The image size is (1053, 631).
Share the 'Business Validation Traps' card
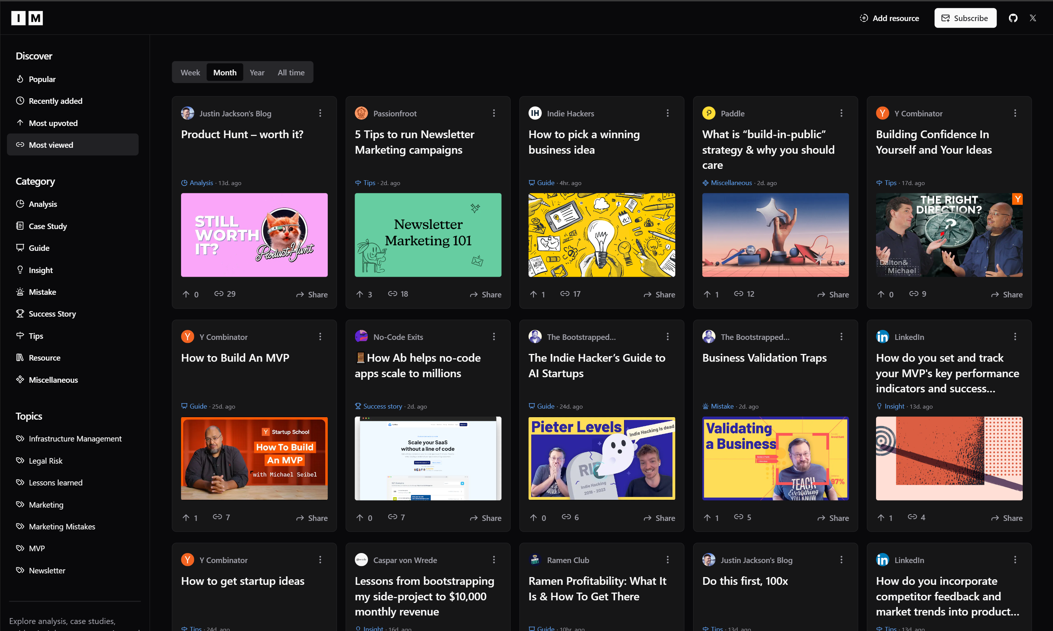click(833, 518)
